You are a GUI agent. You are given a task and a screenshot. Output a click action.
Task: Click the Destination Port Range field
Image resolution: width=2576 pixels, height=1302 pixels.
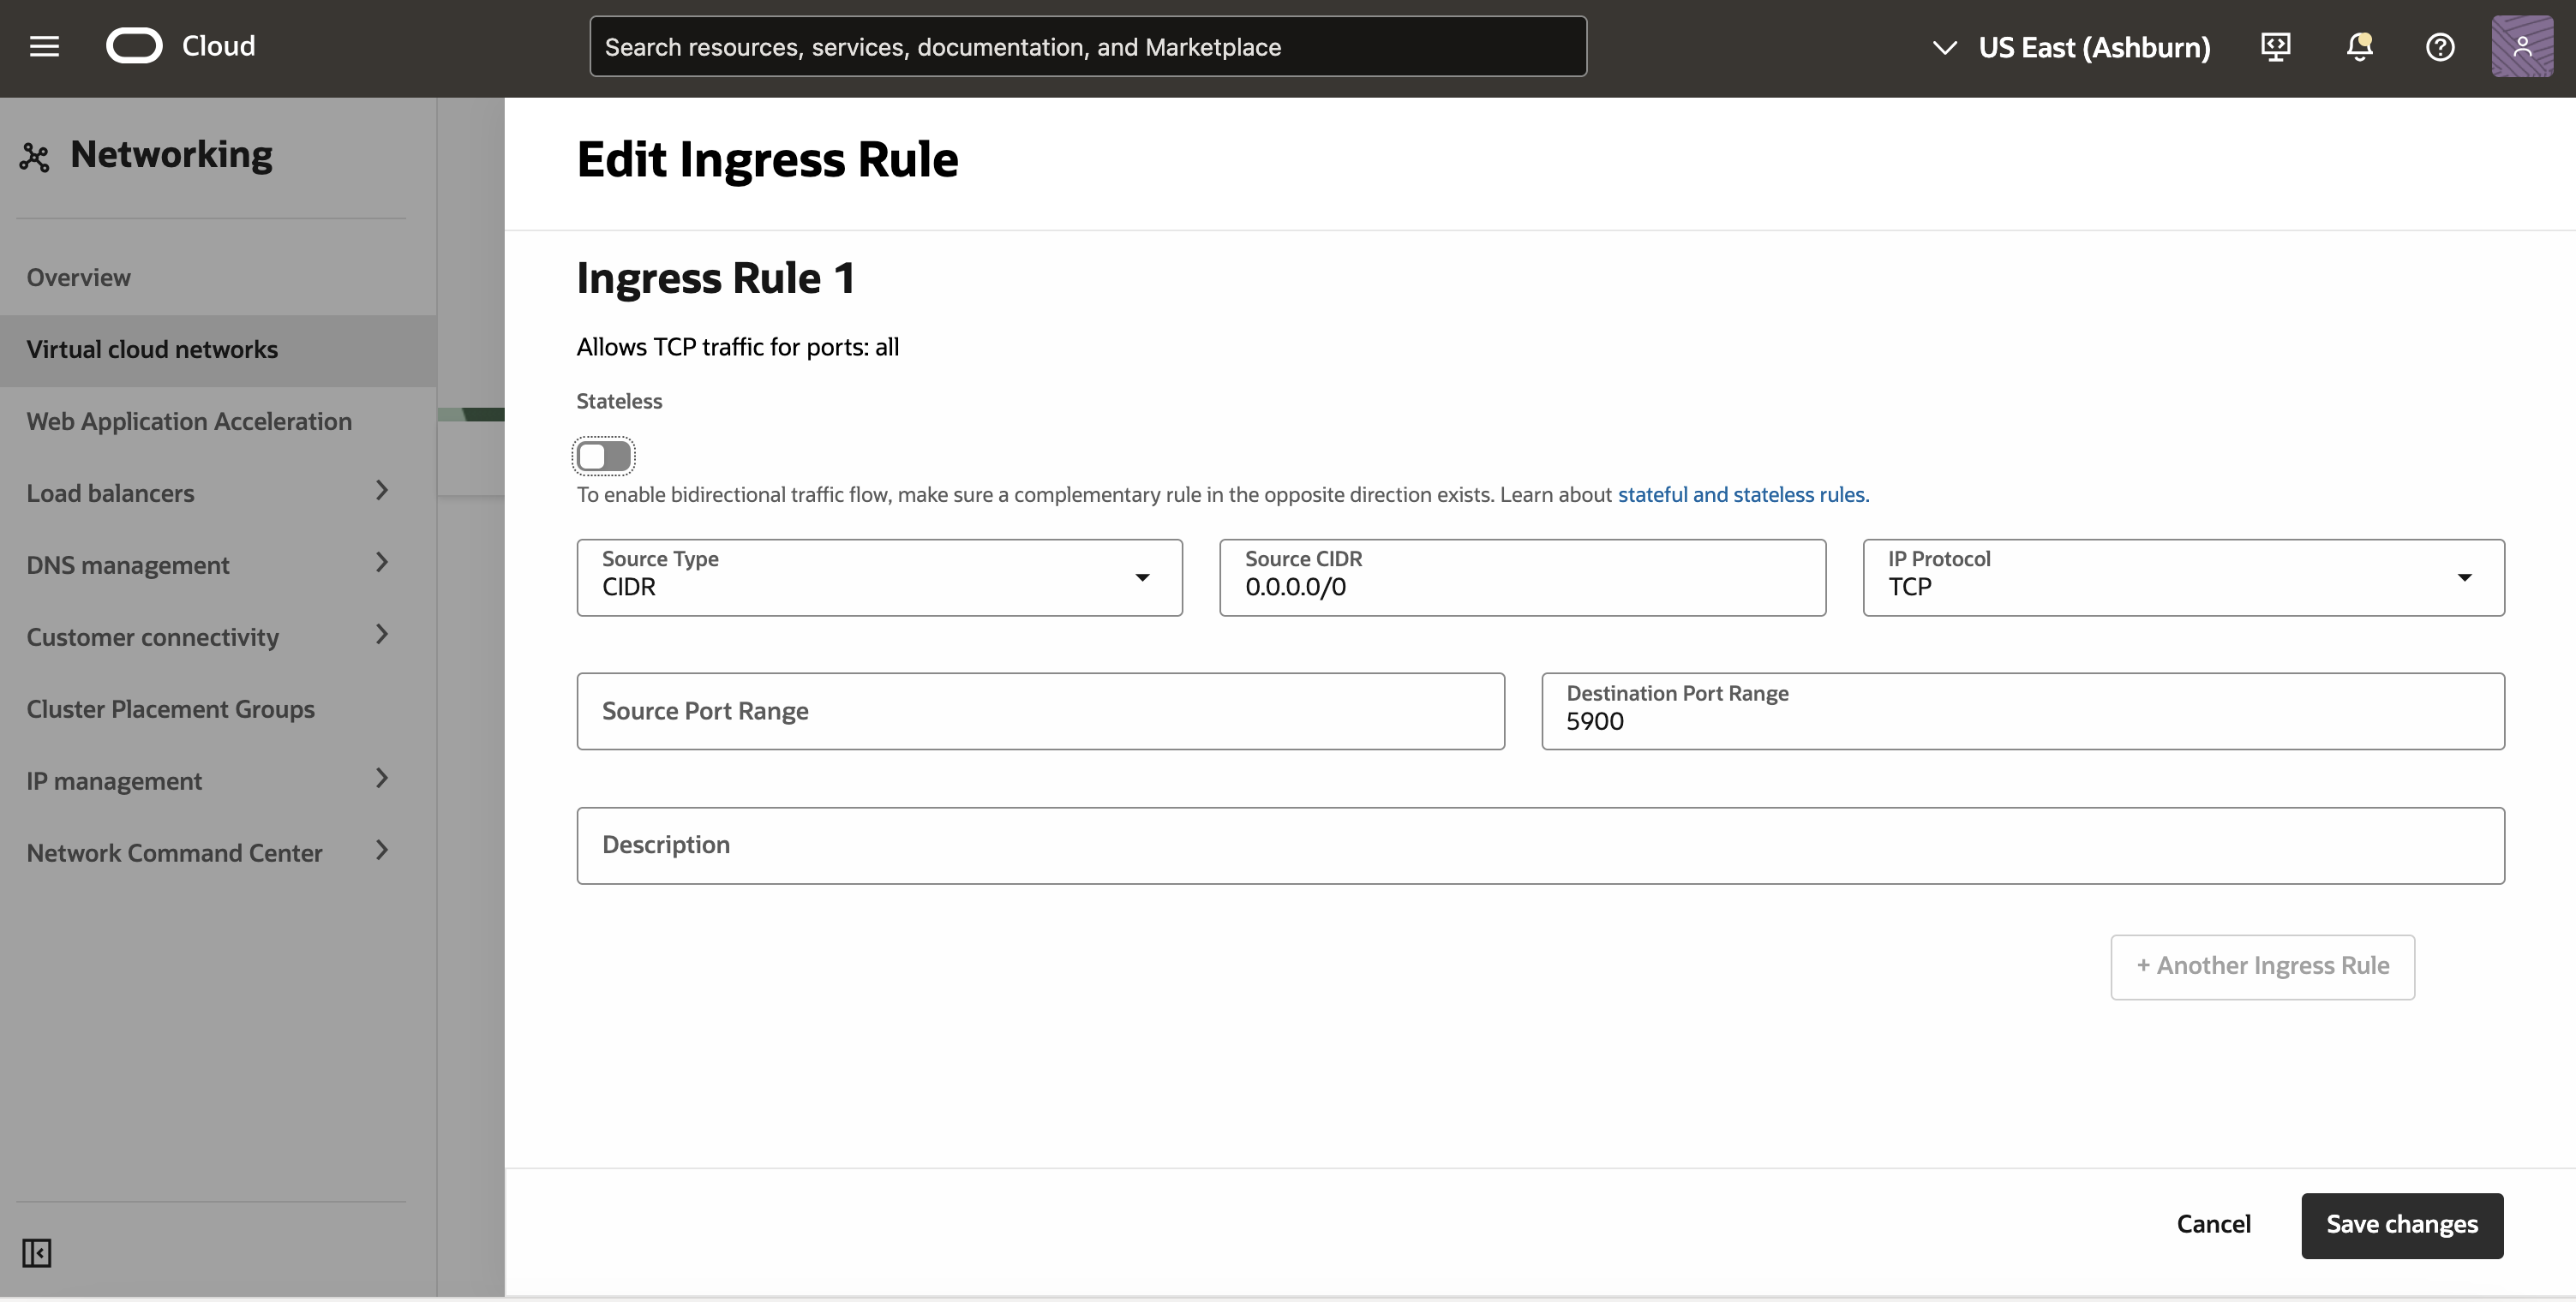[x=2022, y=712]
